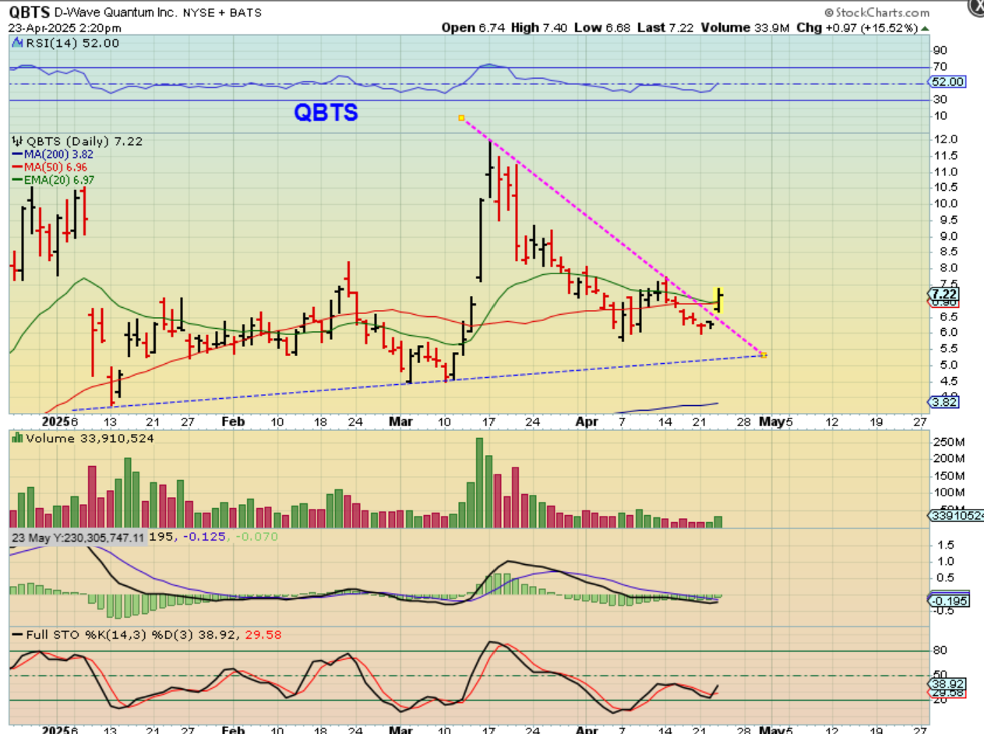Click the lower yellow handle where trendlines converge
984x734 pixels.
pos(764,355)
